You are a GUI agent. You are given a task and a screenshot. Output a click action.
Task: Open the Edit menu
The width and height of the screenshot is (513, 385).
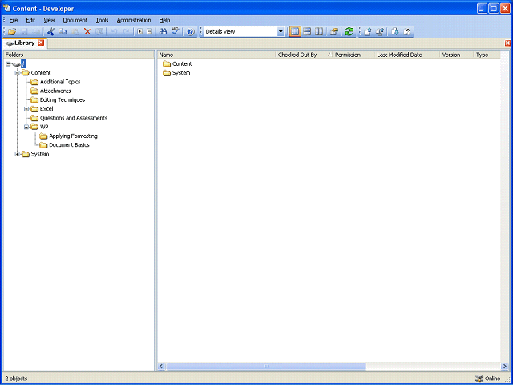[x=30, y=20]
